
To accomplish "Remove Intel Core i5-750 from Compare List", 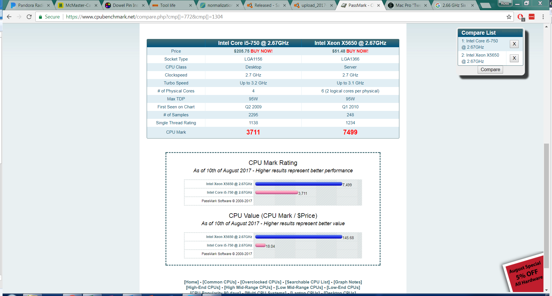I will coord(514,44).
